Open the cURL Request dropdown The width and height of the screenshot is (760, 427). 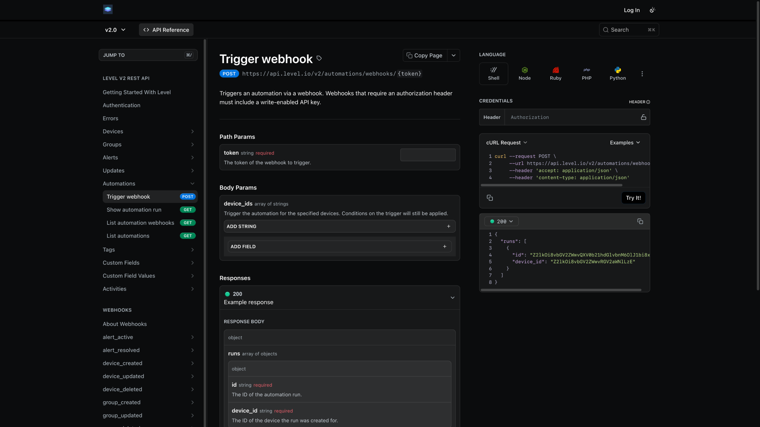(507, 142)
